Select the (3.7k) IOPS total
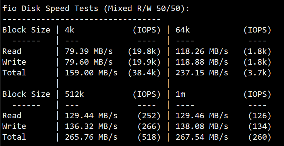The image size is (284, 146). [x=257, y=73]
